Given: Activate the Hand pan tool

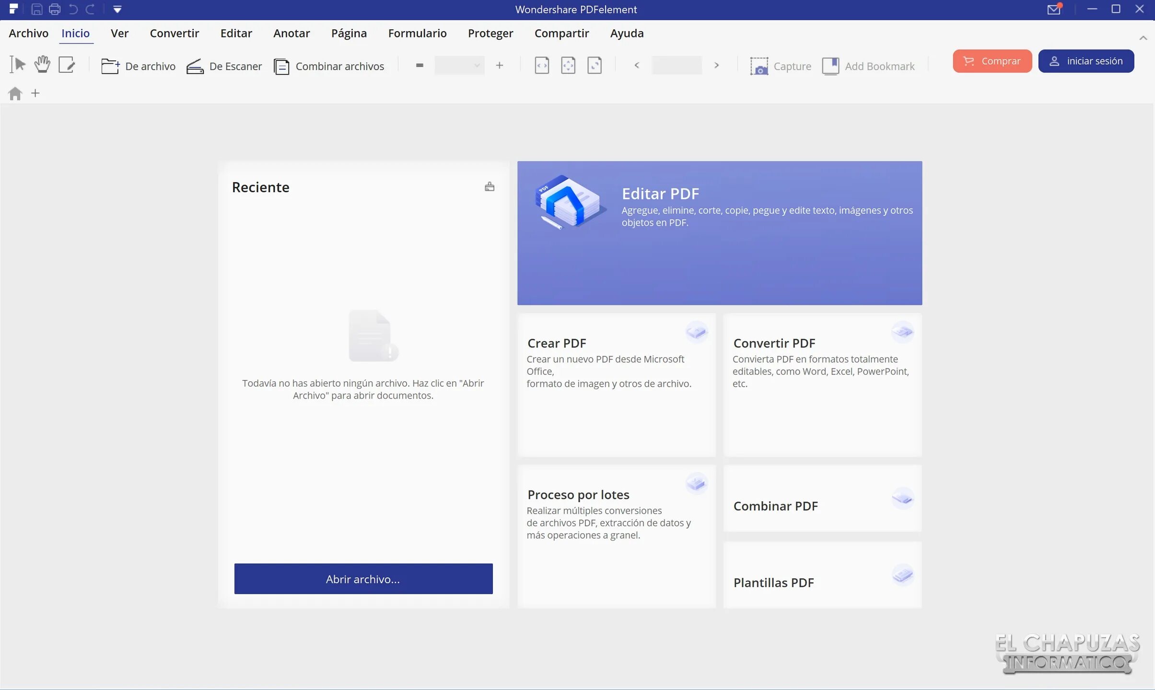Looking at the screenshot, I should (42, 64).
